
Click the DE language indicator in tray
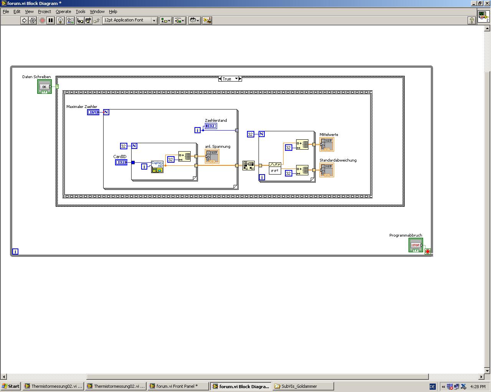click(432, 387)
